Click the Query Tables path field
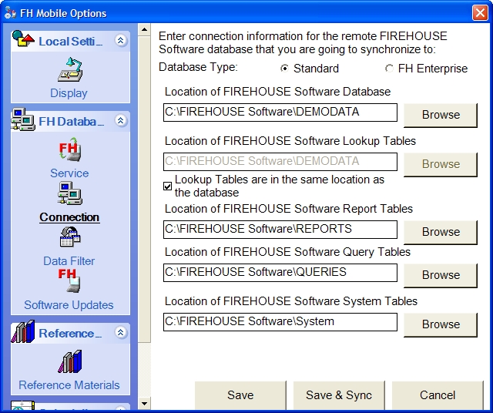 pyautogui.click(x=280, y=273)
